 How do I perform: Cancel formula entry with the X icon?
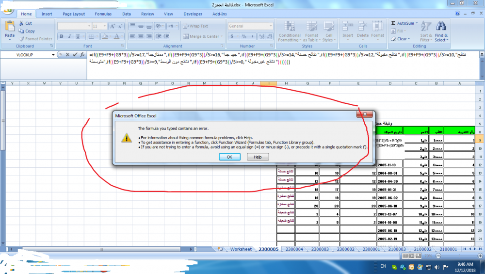(67, 55)
